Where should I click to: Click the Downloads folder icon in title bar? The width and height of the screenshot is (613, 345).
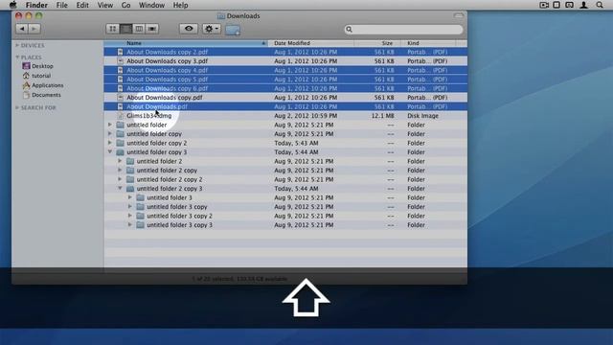pyautogui.click(x=221, y=16)
